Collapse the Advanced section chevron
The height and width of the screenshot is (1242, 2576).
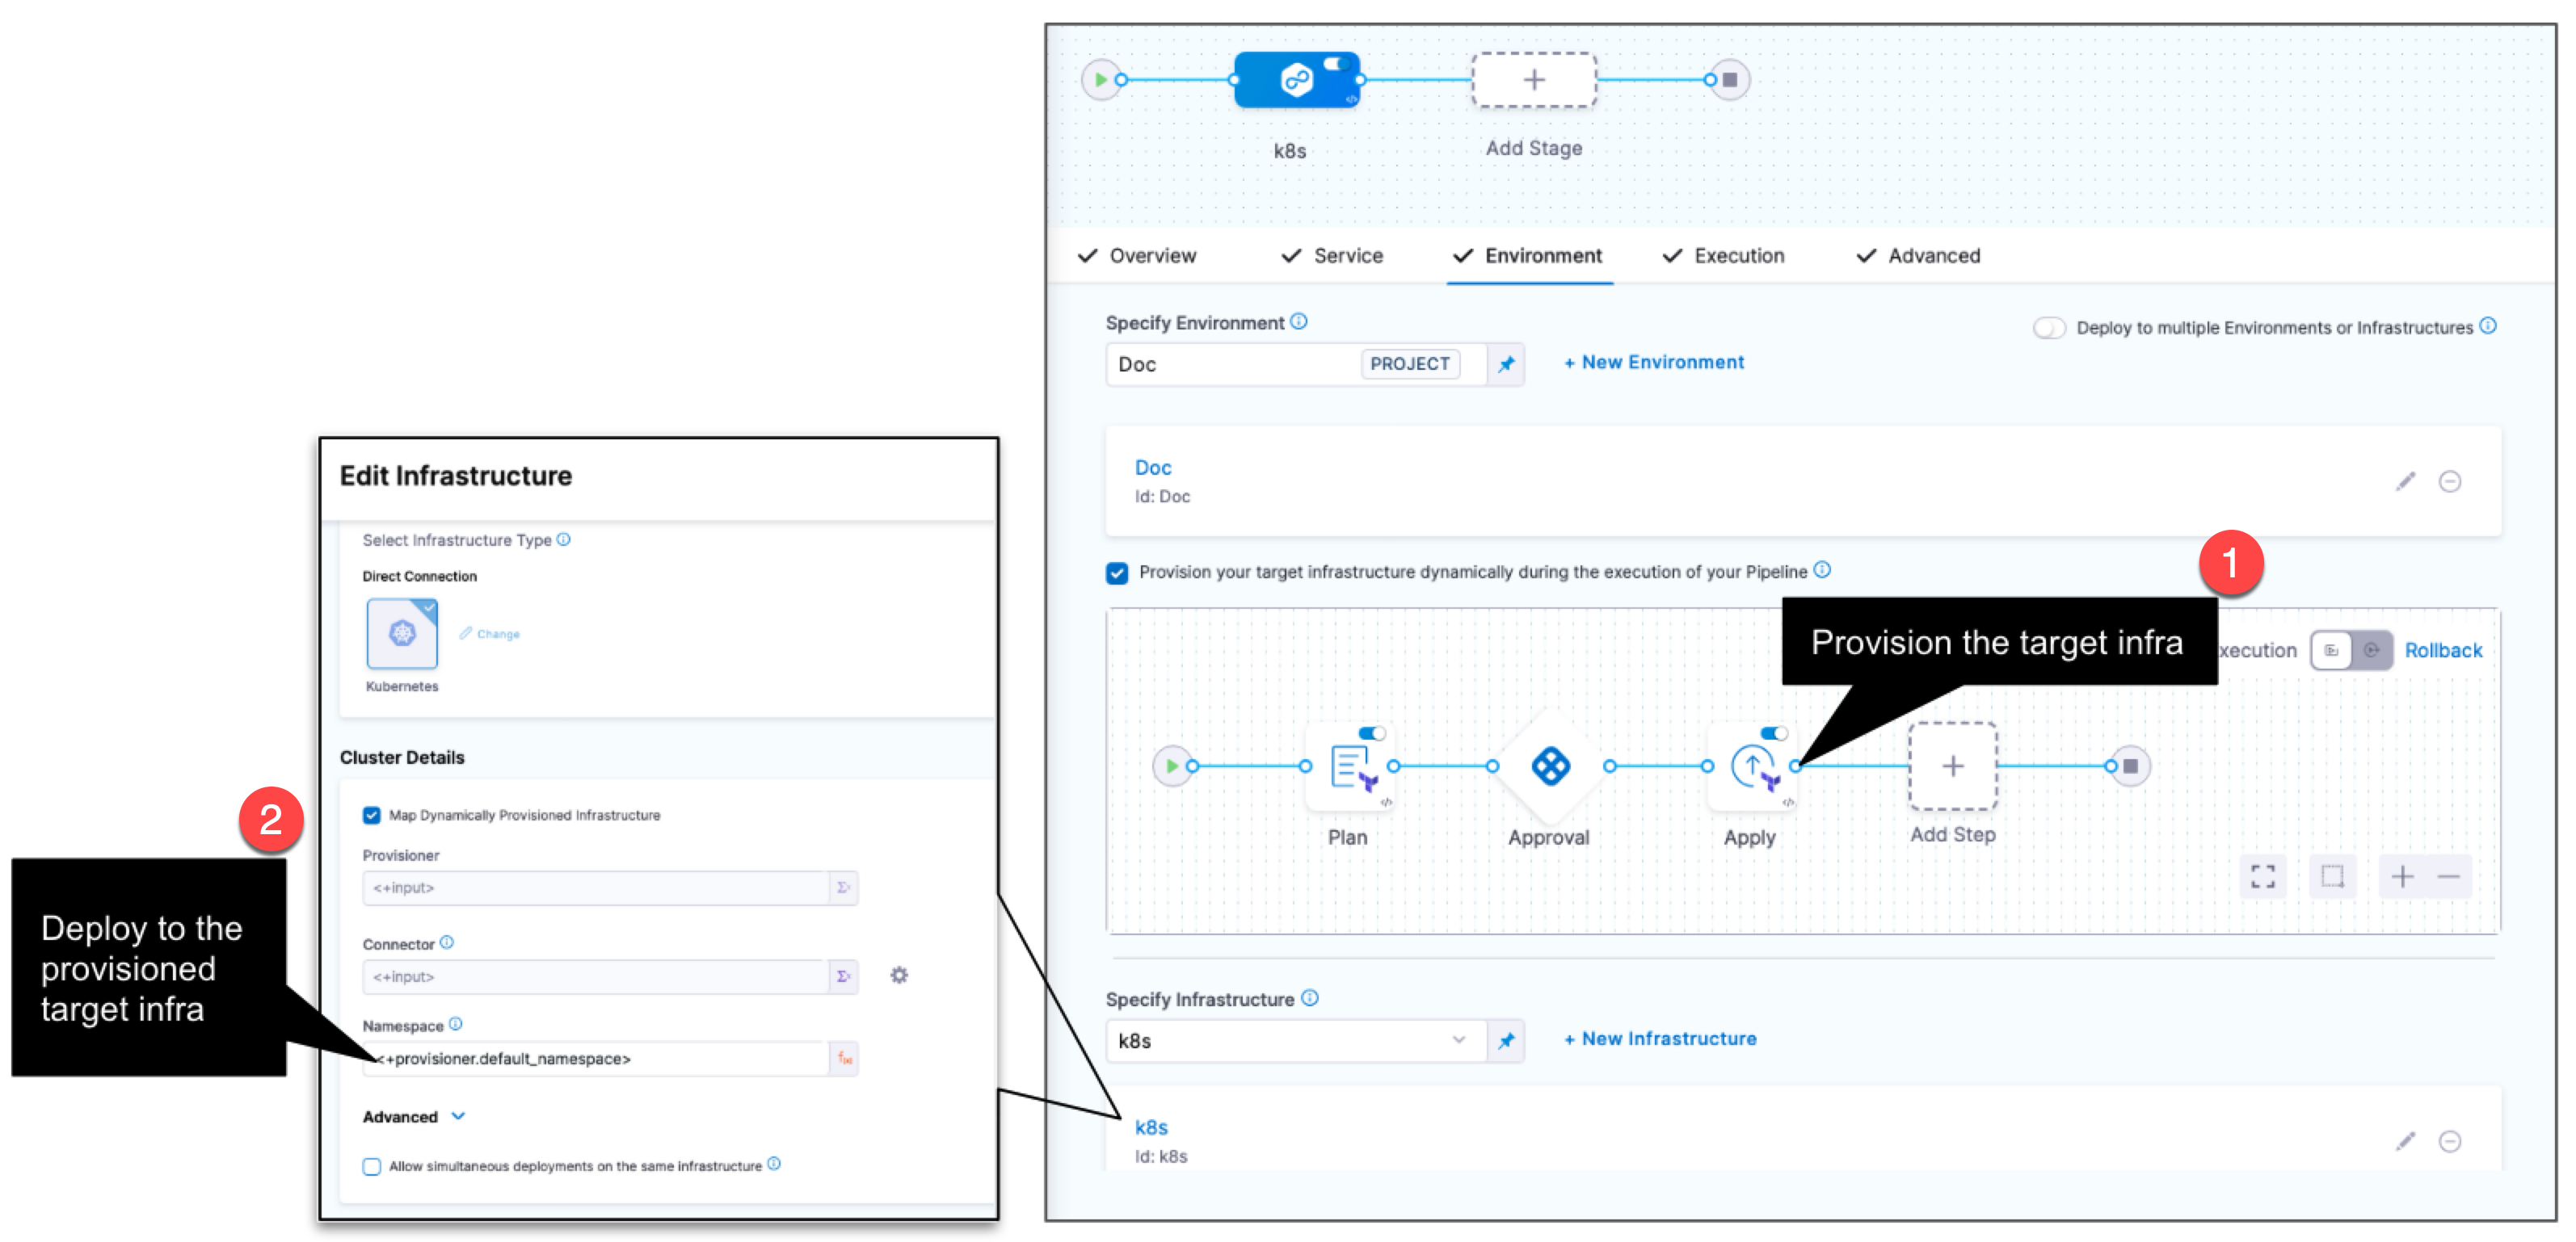(x=458, y=1116)
